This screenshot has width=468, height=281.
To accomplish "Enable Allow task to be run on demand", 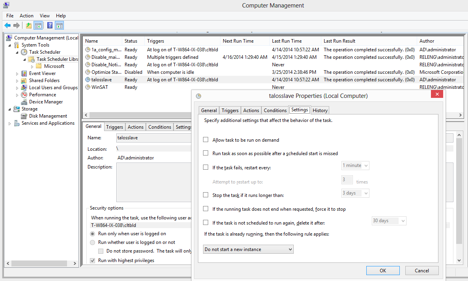I will tap(206, 140).
